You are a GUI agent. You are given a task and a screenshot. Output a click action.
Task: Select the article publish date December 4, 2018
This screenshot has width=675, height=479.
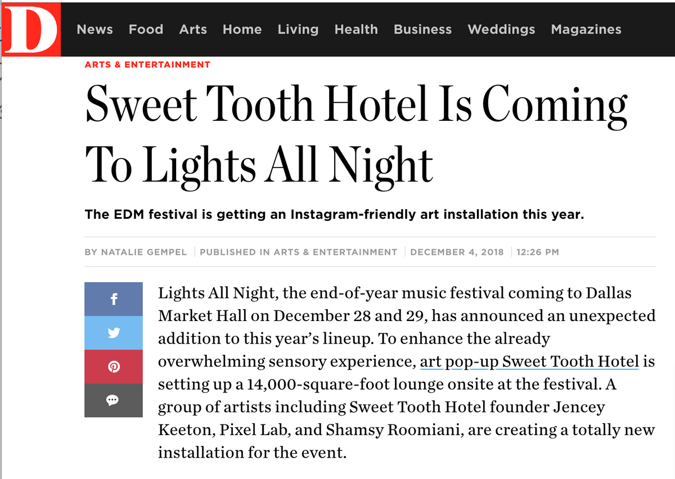(457, 252)
